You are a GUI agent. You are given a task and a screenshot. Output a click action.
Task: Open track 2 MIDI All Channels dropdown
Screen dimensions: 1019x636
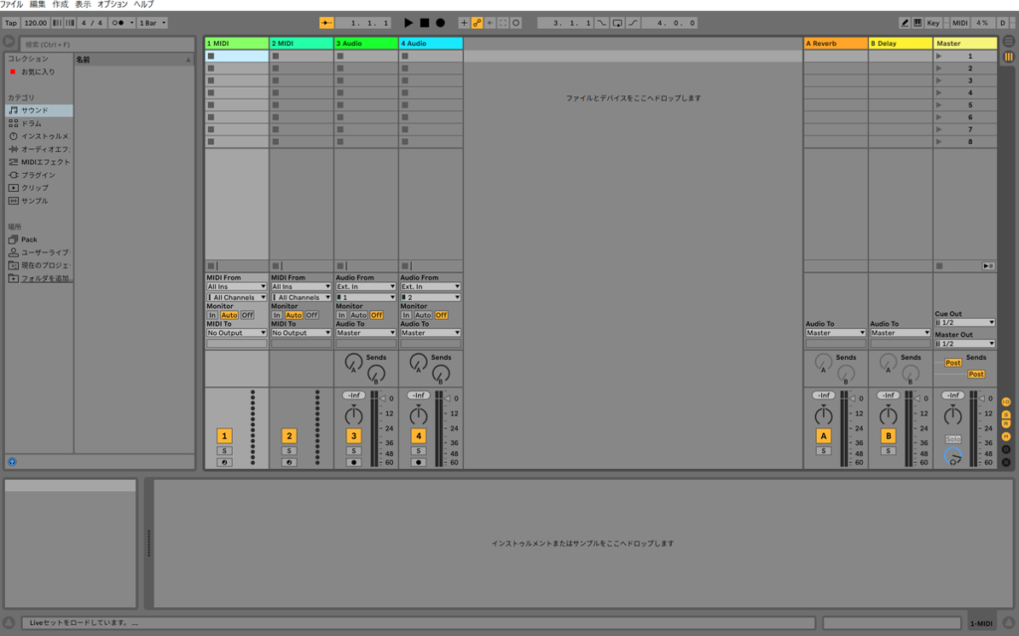302,298
